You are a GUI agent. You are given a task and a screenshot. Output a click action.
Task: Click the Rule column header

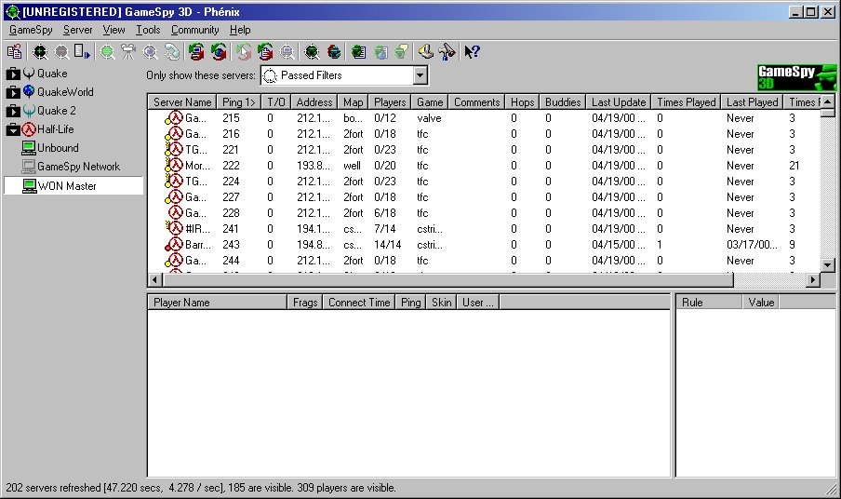(x=709, y=302)
